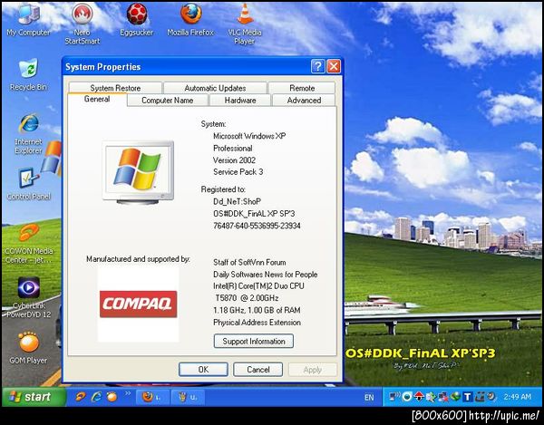Launch Nero StartSmart from desktop
544x425 pixels.
tap(83, 24)
